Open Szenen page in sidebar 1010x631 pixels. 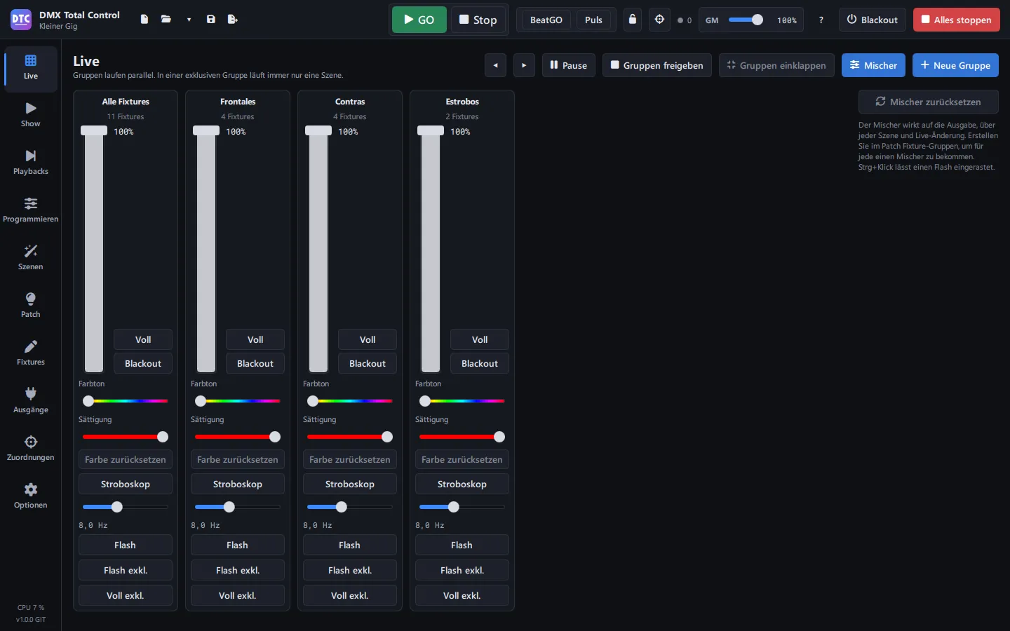pos(31,258)
